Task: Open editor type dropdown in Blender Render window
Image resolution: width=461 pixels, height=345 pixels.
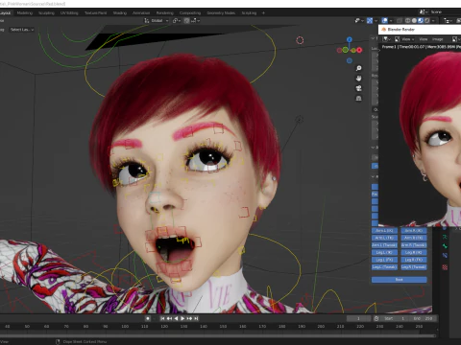Action: 387,39
